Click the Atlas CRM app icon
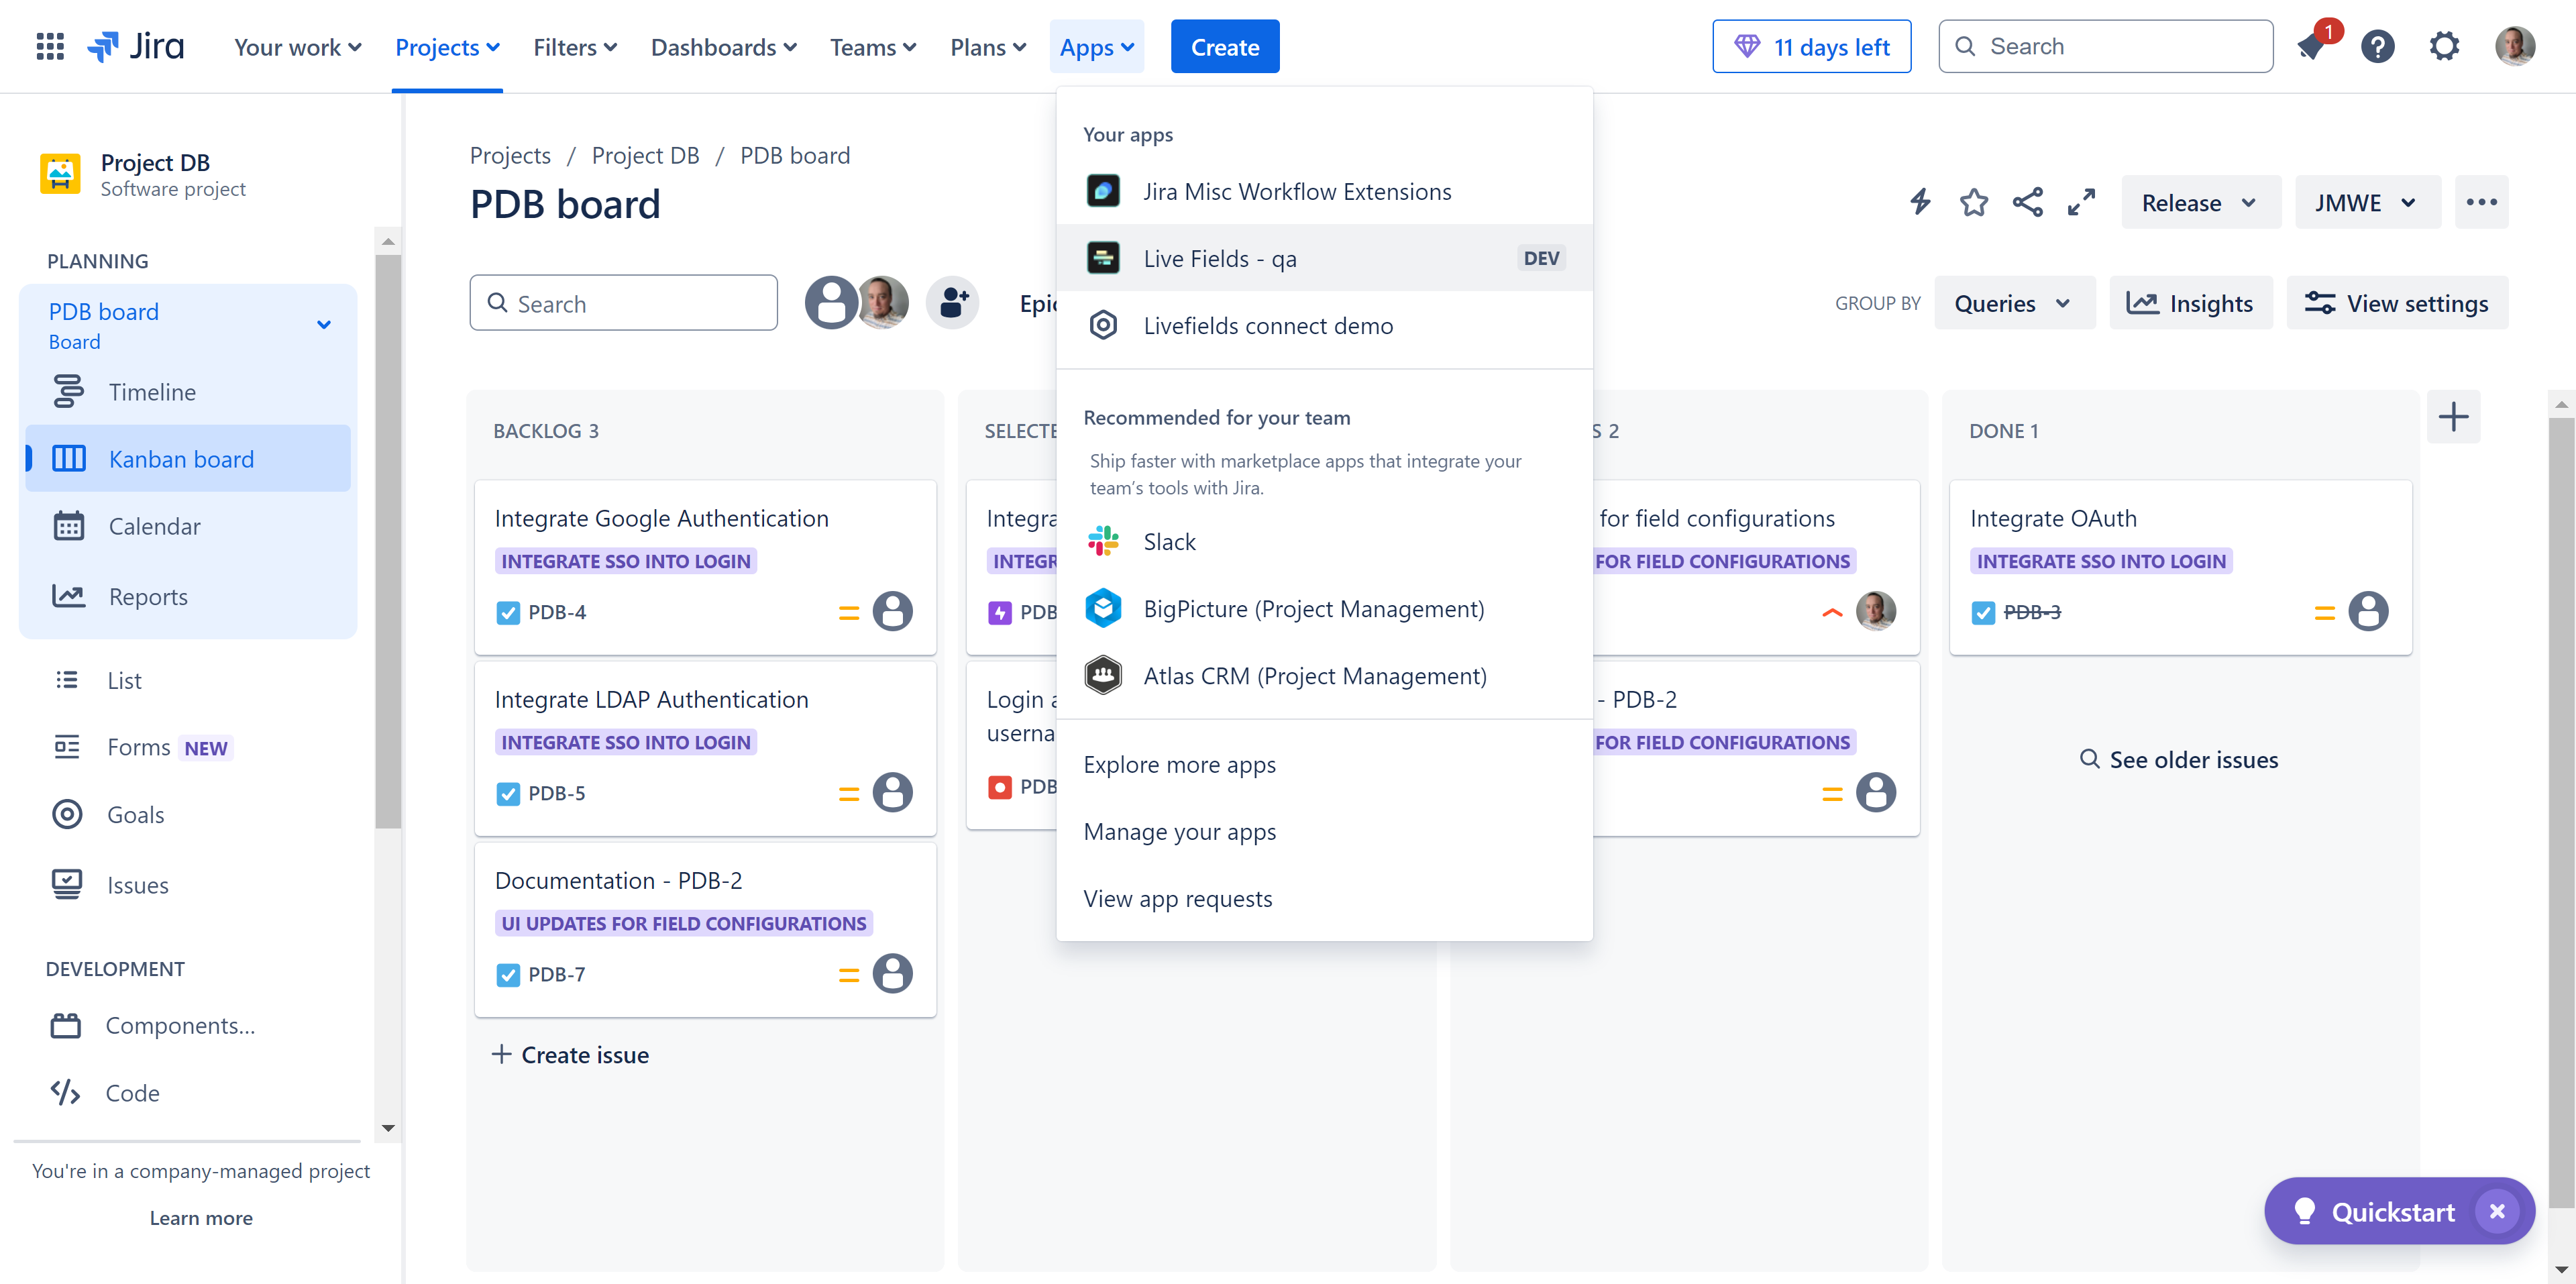The image size is (2576, 1284). (1103, 676)
